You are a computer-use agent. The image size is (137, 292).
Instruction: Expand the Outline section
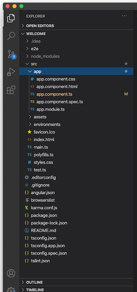coord(76,282)
